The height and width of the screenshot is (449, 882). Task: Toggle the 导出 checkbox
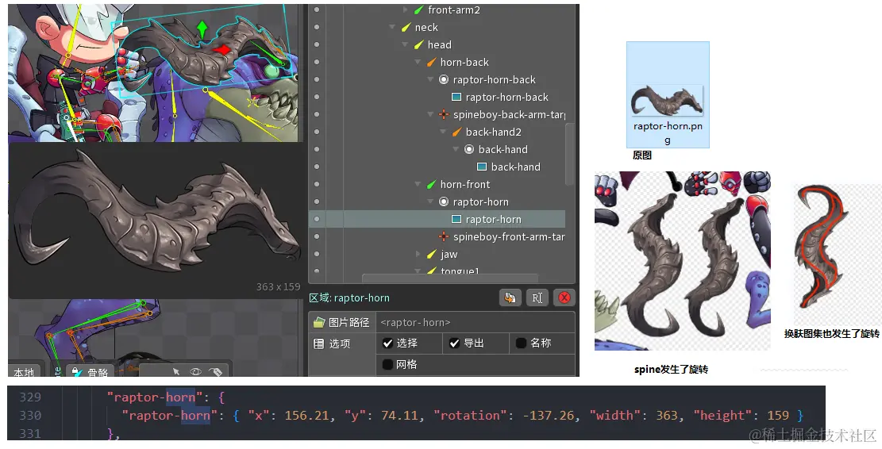point(455,343)
